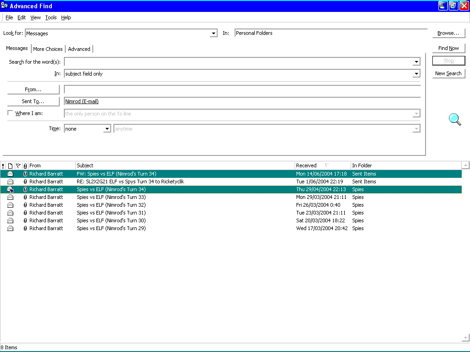The image size is (470, 352).
Task: Open the Time 'none' dropdown
Action: [107, 129]
